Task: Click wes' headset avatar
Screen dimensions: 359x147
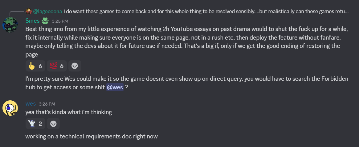Action: pos(10,108)
